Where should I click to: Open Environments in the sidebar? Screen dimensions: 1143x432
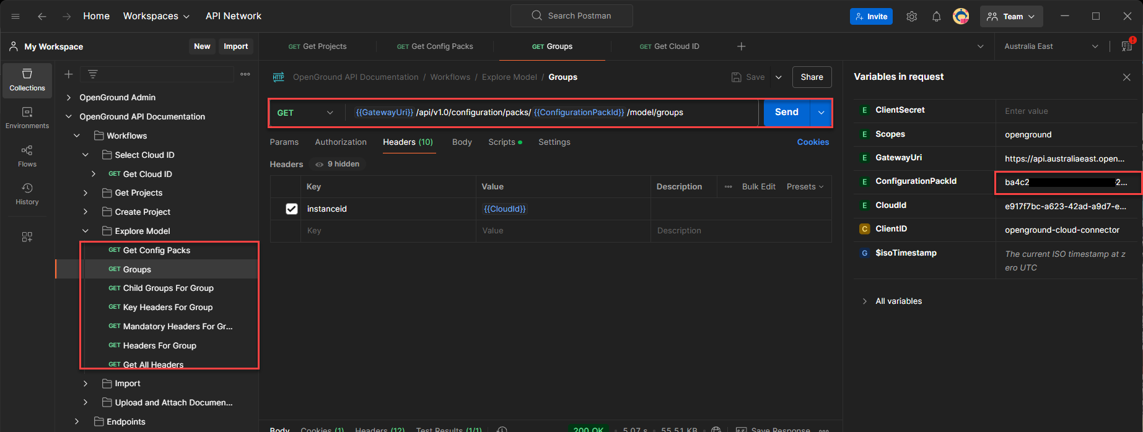[27, 118]
